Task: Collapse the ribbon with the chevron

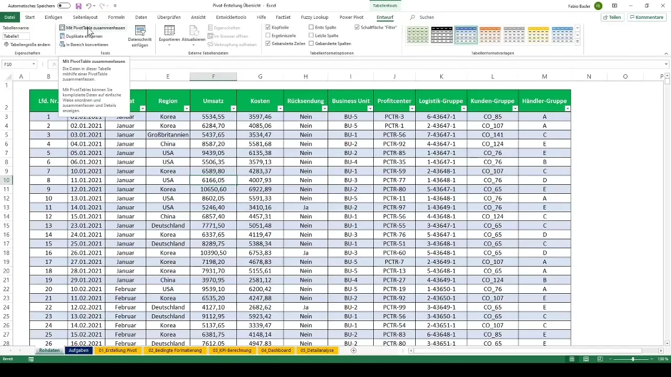Action: 666,53
